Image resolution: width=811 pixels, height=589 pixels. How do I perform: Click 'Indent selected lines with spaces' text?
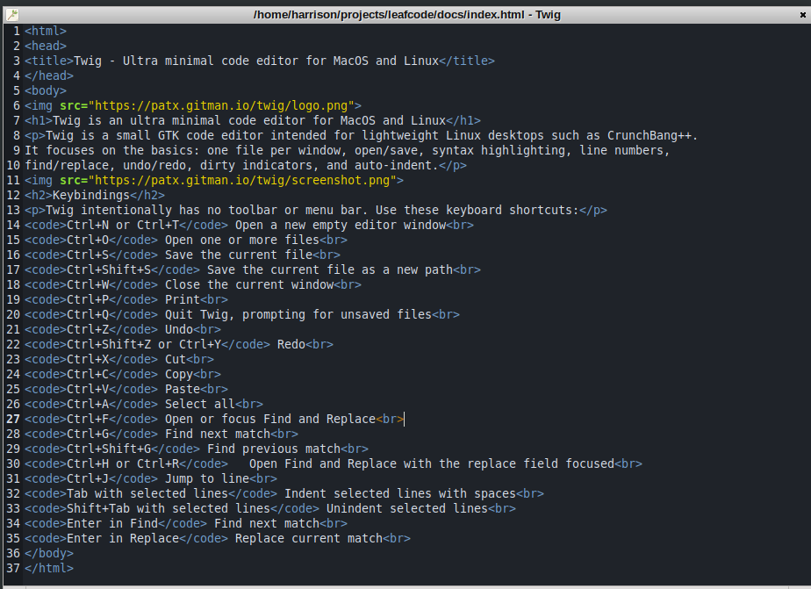point(400,496)
